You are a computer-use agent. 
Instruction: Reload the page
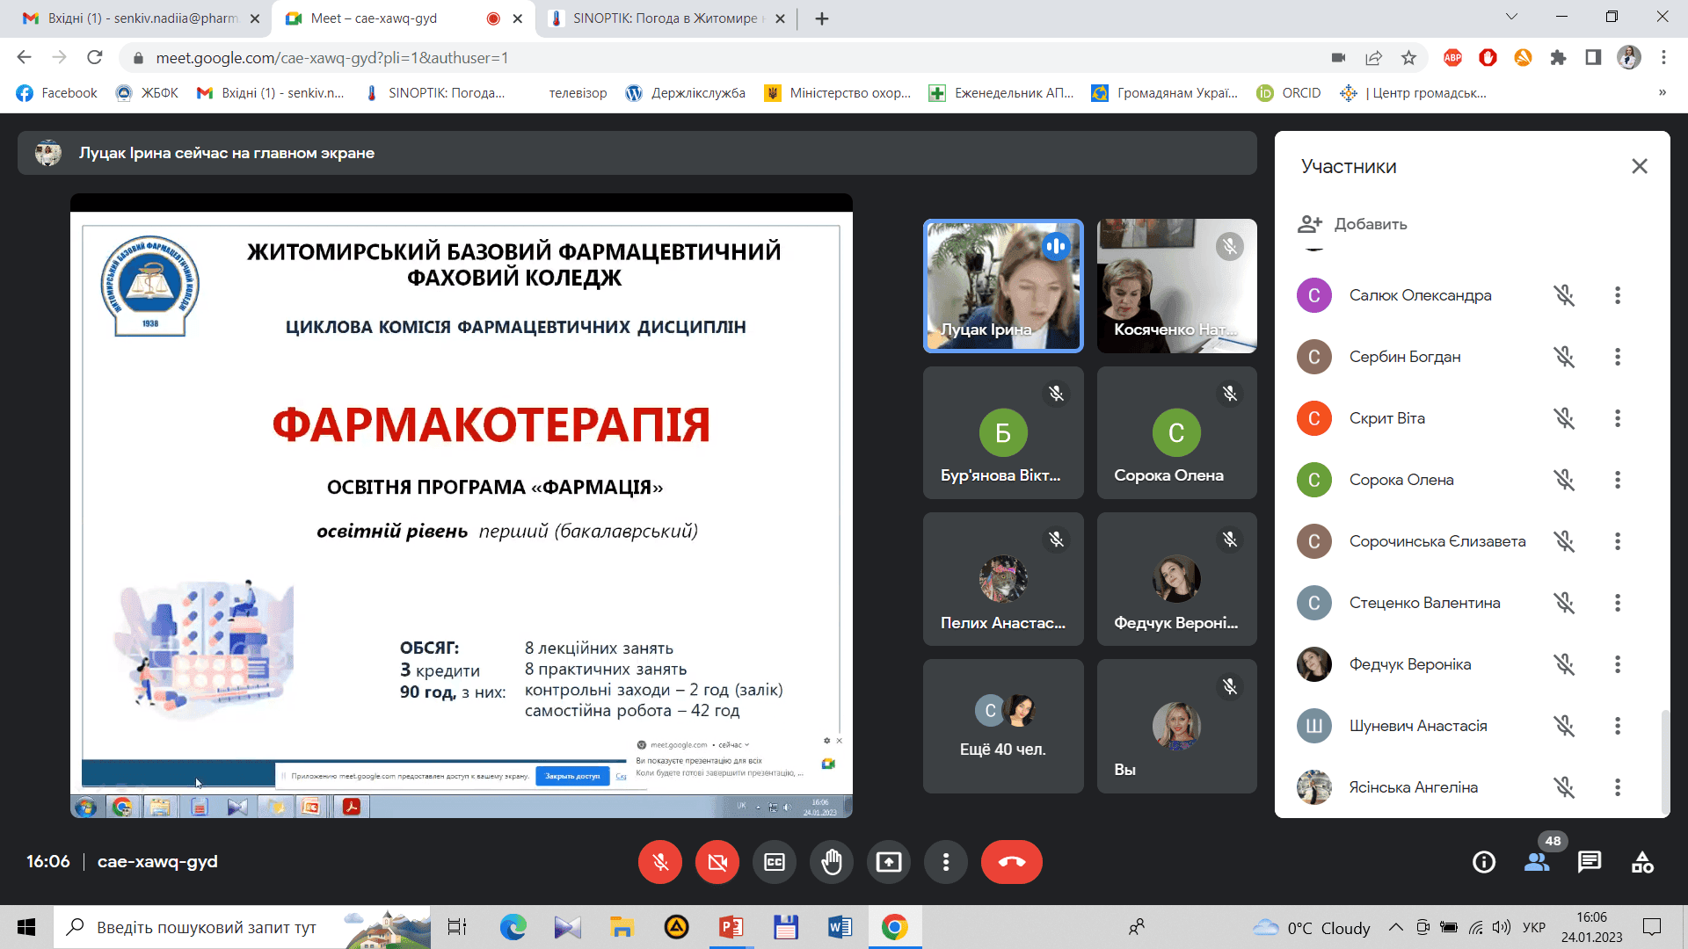pos(95,58)
